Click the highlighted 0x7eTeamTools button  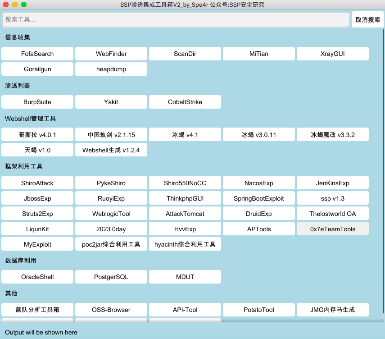(x=333, y=229)
